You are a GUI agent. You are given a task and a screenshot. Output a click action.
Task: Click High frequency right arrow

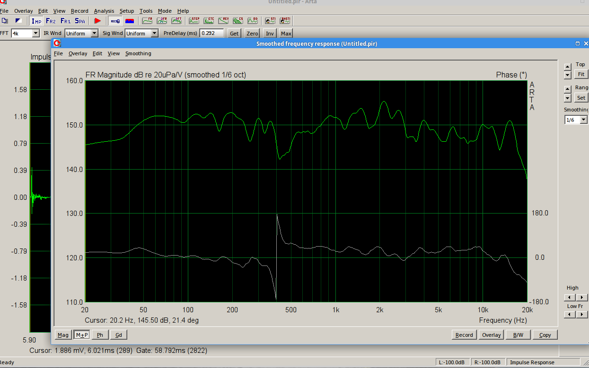click(582, 298)
